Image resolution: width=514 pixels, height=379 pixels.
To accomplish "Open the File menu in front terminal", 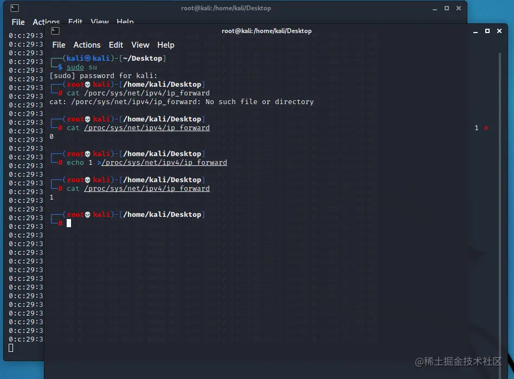I will click(59, 45).
